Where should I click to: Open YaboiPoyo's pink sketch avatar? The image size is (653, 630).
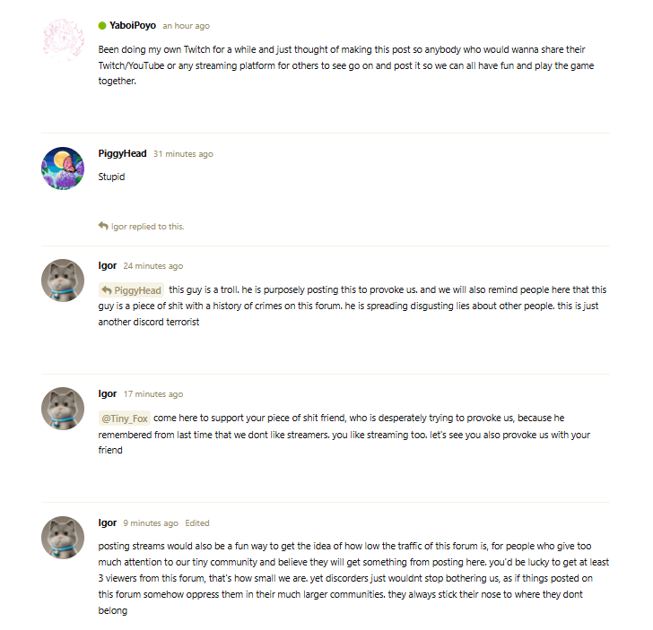tap(63, 41)
